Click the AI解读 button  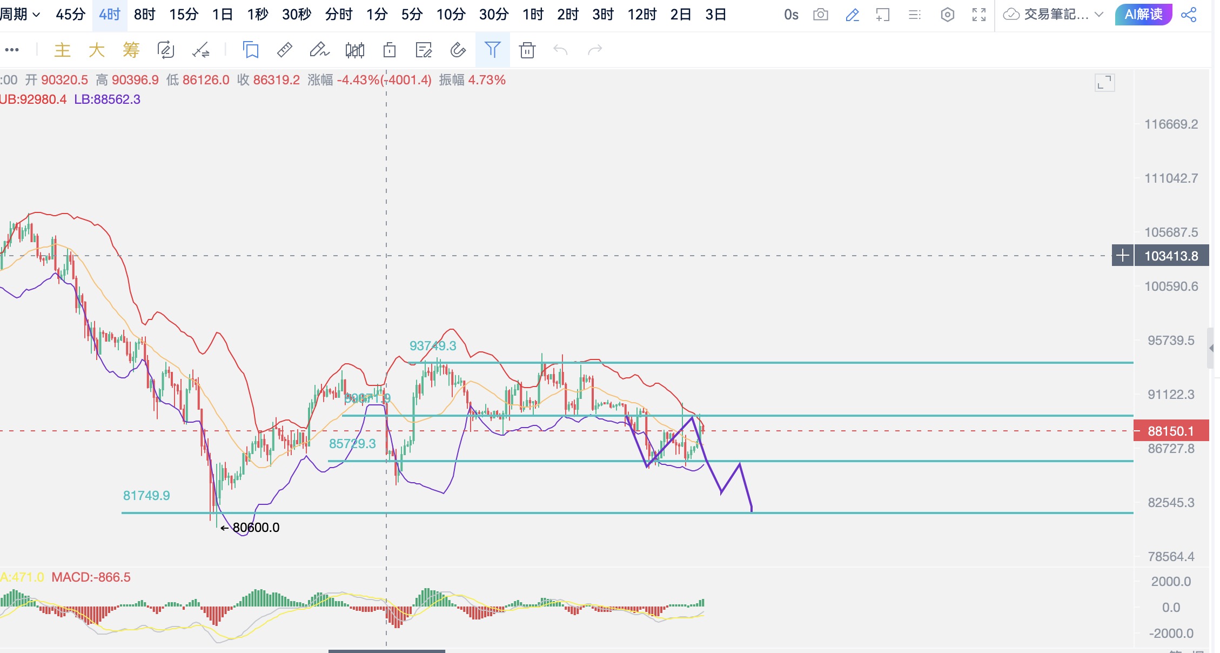click(1143, 15)
